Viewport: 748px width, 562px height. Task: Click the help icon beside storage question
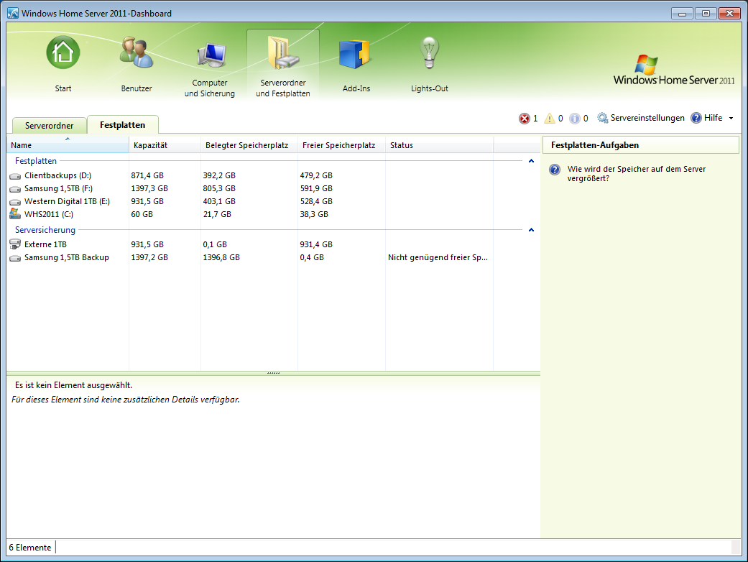point(554,170)
